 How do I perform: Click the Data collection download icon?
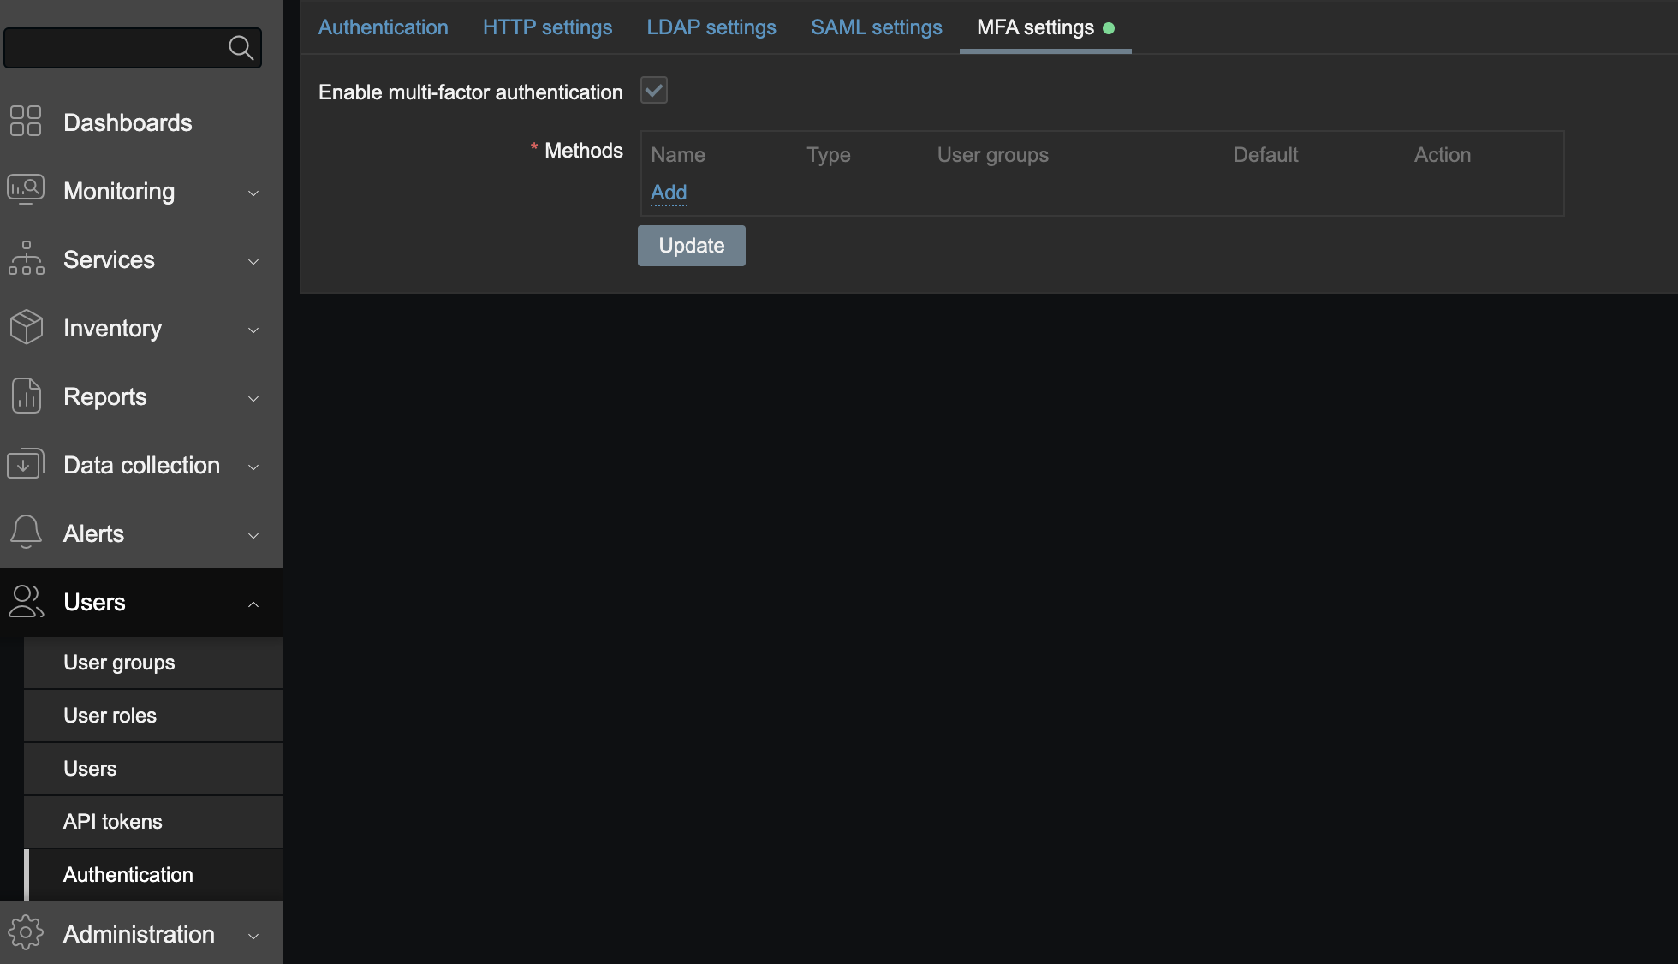[26, 463]
